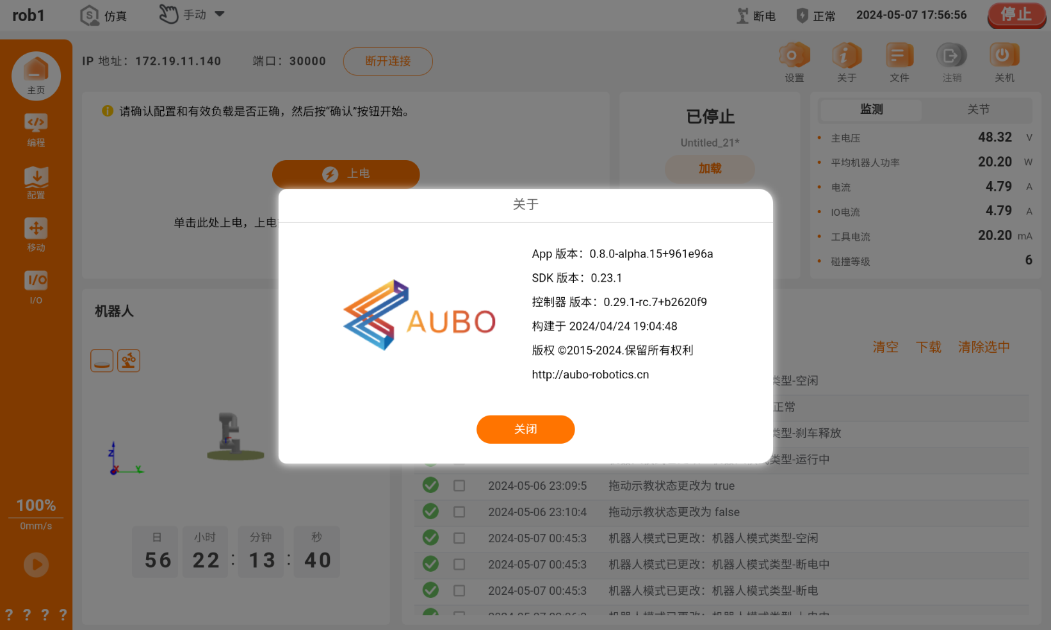
Task: Click the date-time 2024-05-07 17:56:56
Action: 911,15
